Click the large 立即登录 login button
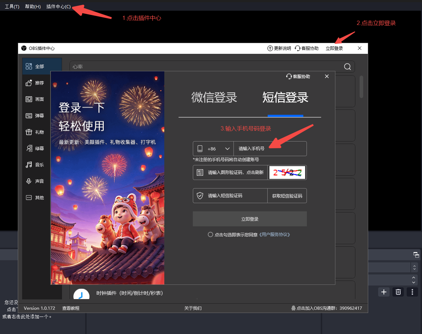The height and width of the screenshot is (334, 422). (250, 219)
